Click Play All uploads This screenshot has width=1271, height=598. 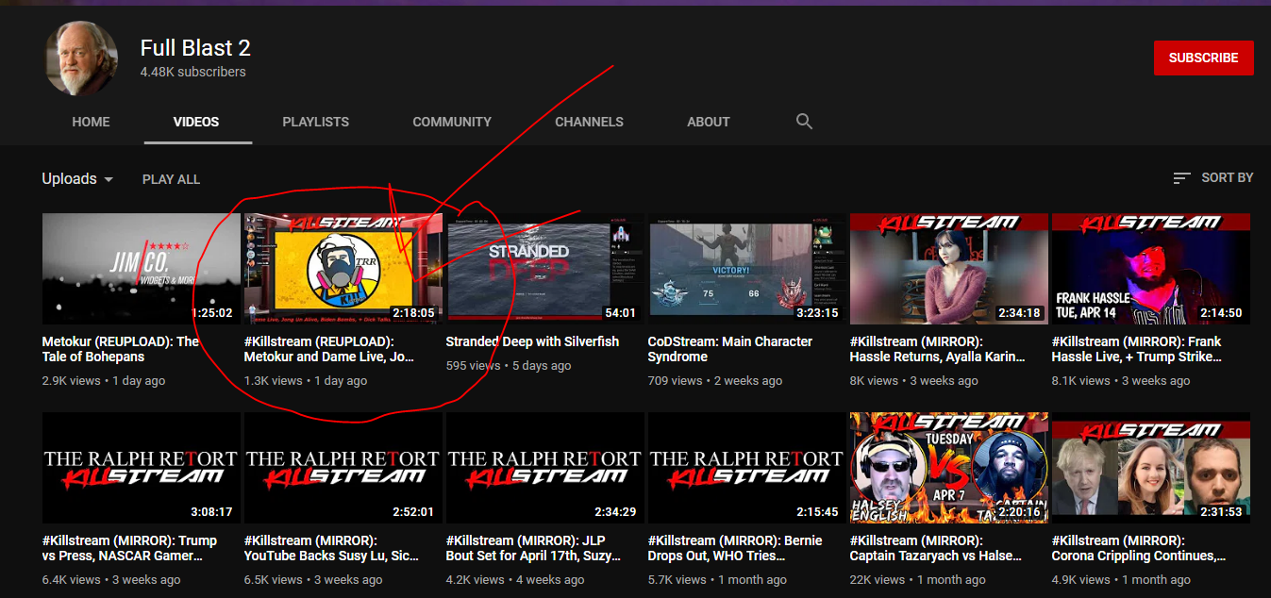coord(171,179)
